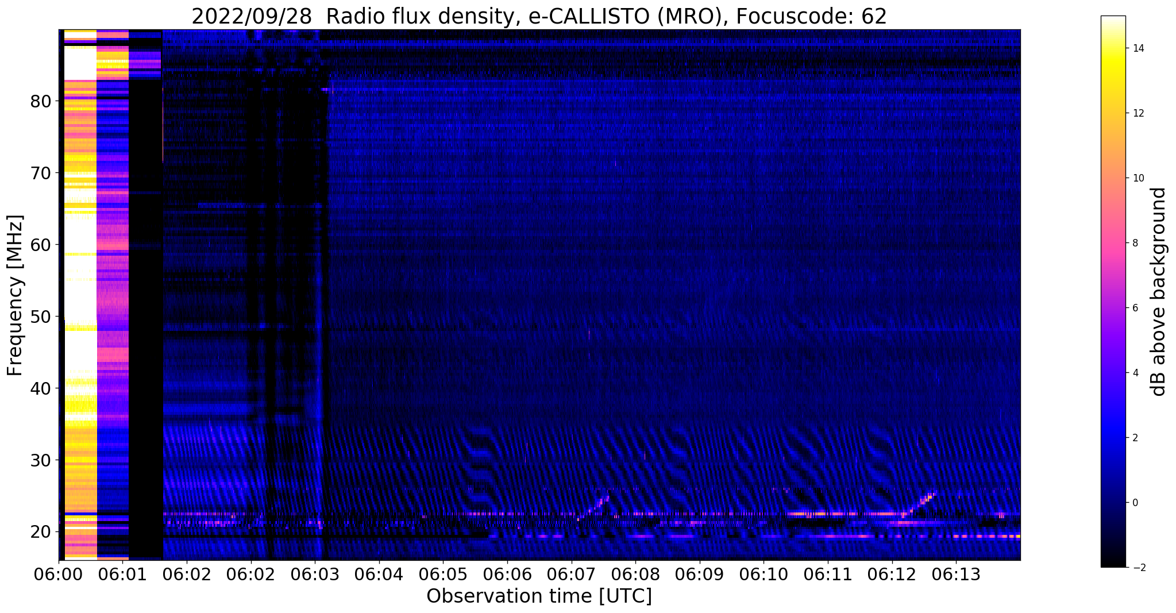Click the 'Observation time [UTC]' x-axis label
The height and width of the screenshot is (613, 1176).
[539, 596]
